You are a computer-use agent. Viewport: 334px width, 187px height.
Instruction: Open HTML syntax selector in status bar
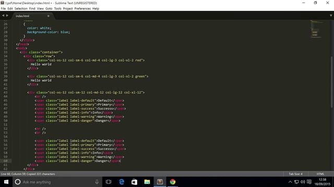pos(320,174)
